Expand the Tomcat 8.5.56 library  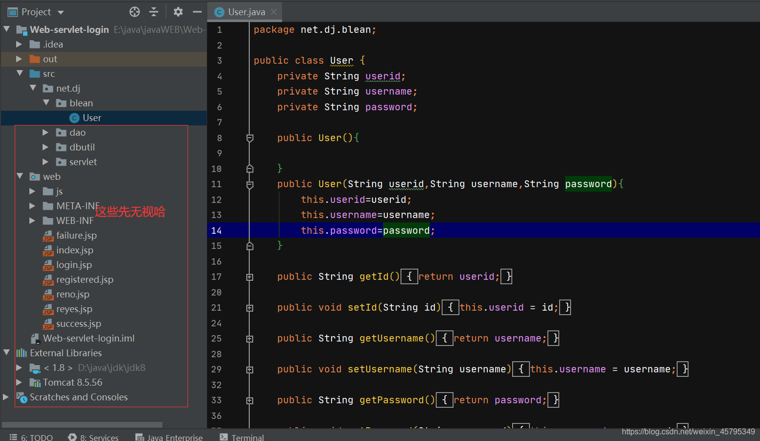(x=19, y=382)
